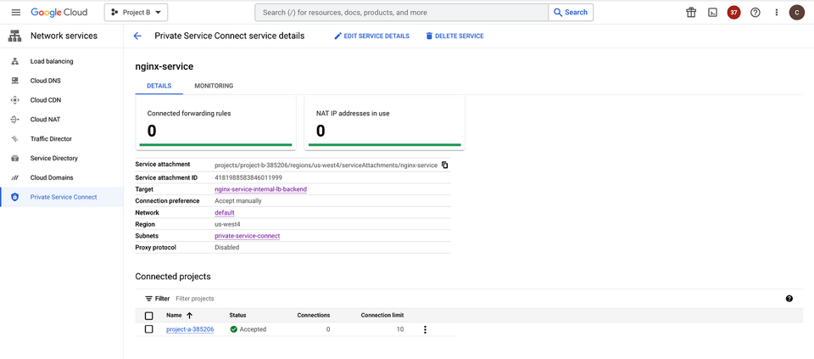The image size is (814, 359).
Task: Switch to the Monitoring tab
Action: [214, 86]
